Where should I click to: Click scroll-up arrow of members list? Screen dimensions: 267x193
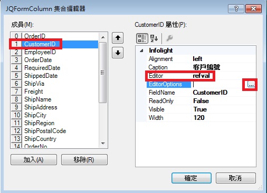click(x=103, y=37)
